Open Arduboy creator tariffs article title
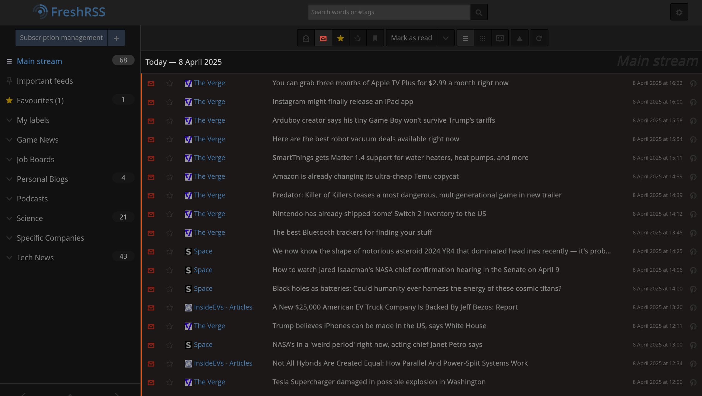The width and height of the screenshot is (702, 396). click(384, 120)
